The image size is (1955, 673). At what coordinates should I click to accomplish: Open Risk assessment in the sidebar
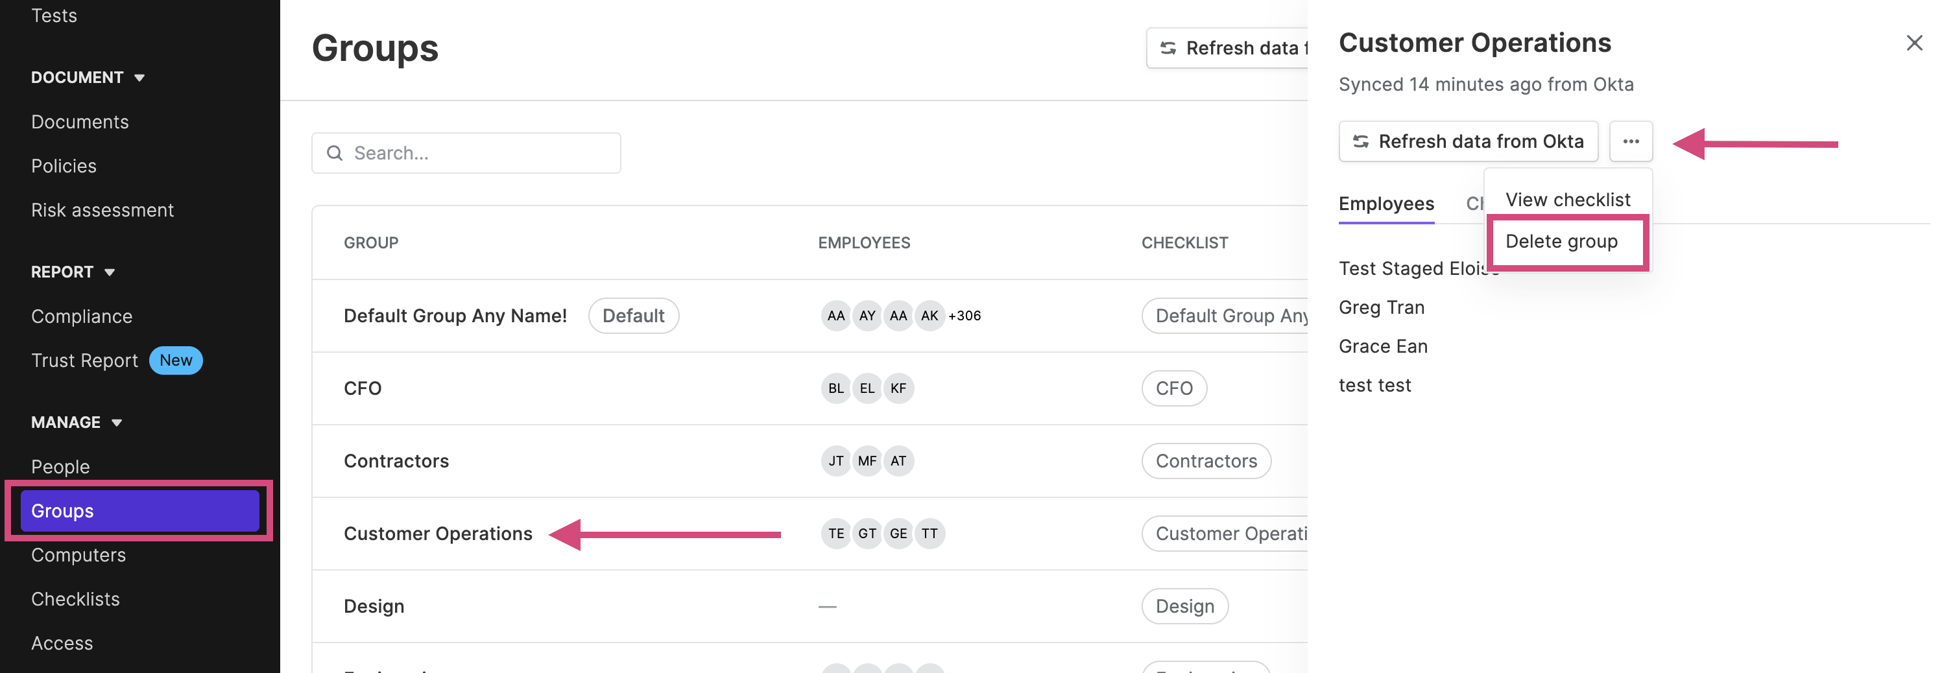pyautogui.click(x=102, y=210)
